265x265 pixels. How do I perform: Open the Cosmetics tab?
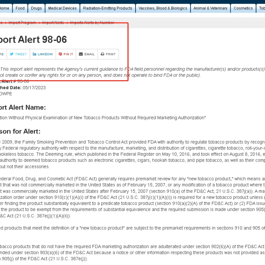coord(243,8)
